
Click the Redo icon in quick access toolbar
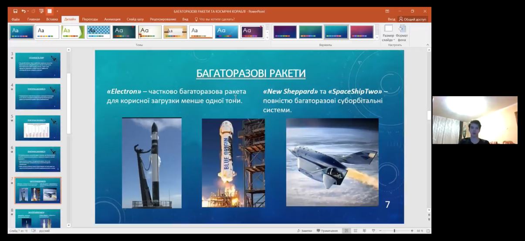(33, 11)
